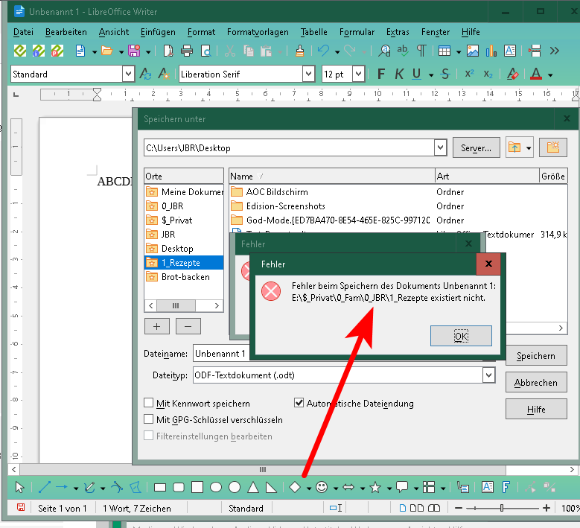This screenshot has height=528, width=580.
Task: Open the Liberation Serif font dropdown
Action: click(308, 74)
